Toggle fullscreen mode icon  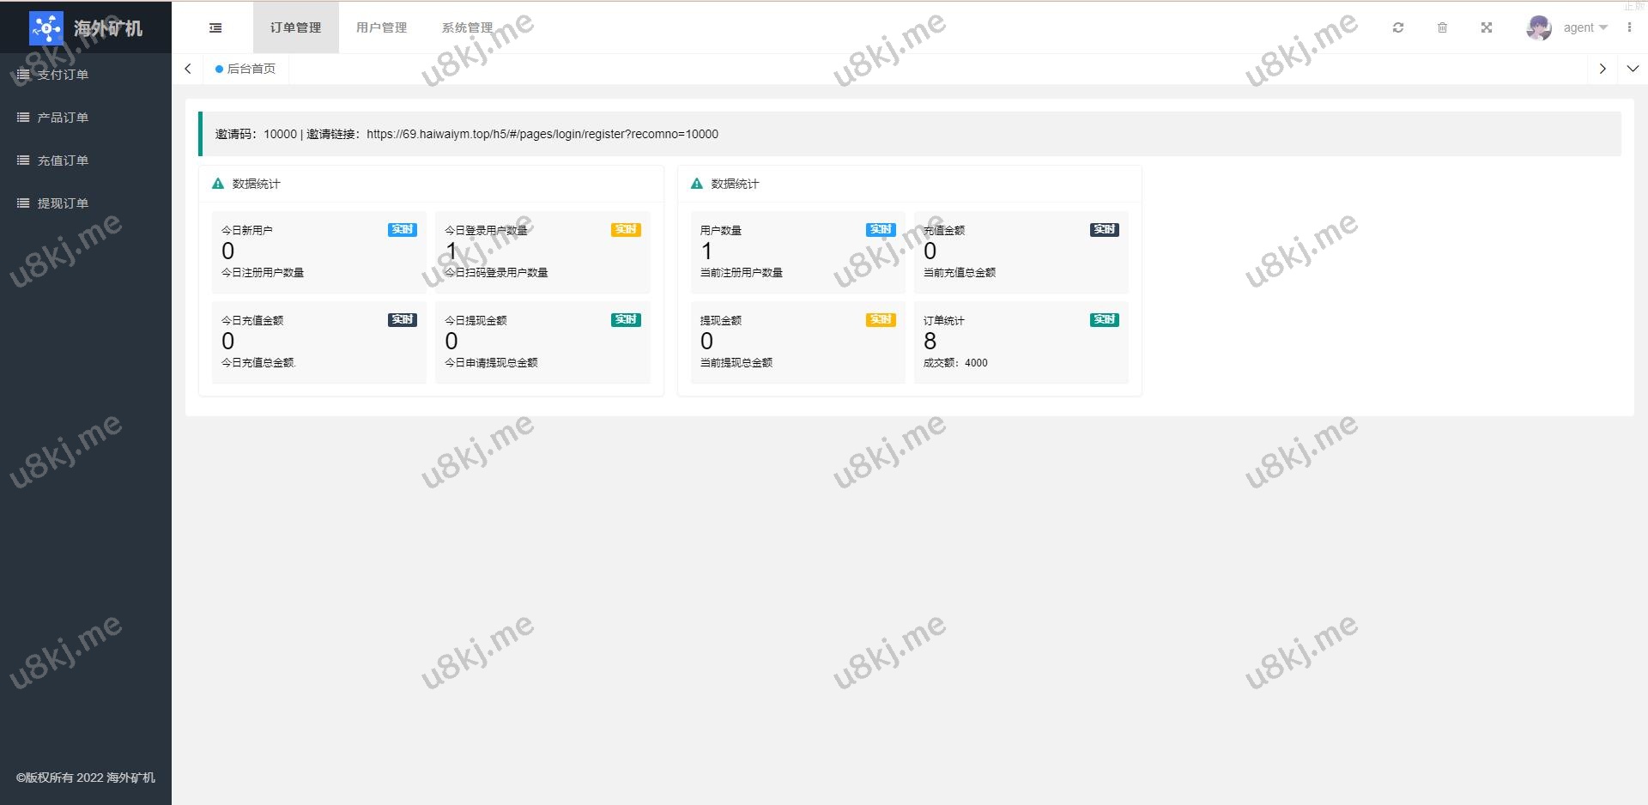point(1487,27)
